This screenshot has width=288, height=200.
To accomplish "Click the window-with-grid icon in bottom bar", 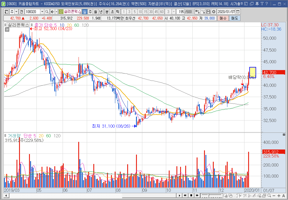I will click(225, 195).
